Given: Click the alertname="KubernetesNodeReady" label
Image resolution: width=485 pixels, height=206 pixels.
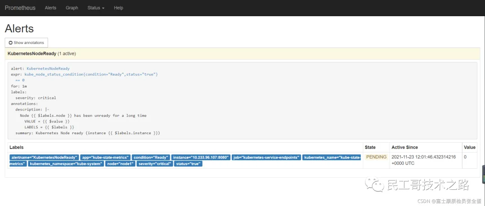Looking at the screenshot, I should 44,158.
